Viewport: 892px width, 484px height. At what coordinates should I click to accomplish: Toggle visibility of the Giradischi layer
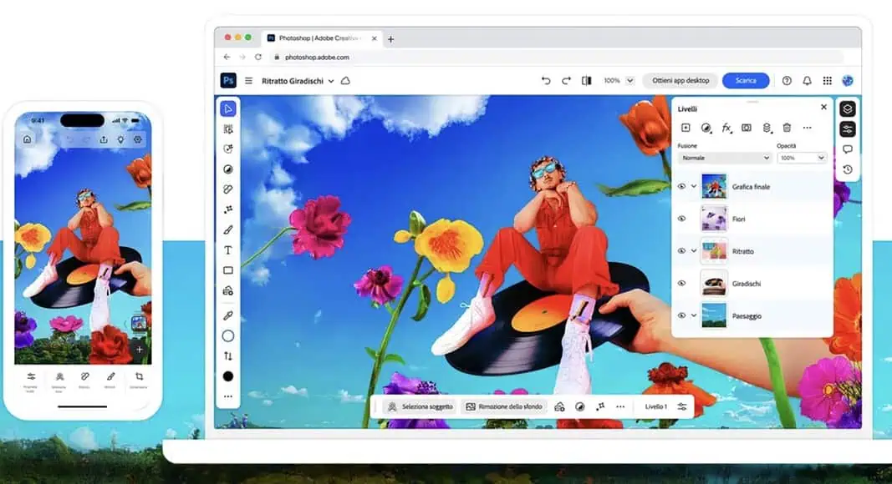pyautogui.click(x=681, y=284)
